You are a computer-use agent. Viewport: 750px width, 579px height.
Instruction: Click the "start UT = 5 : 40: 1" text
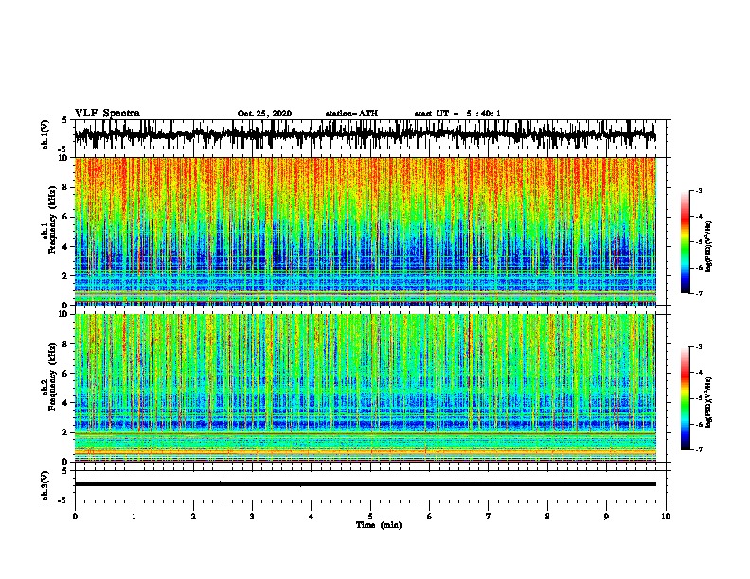pos(457,114)
